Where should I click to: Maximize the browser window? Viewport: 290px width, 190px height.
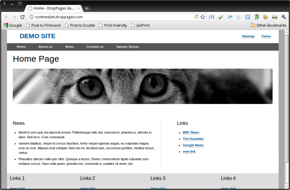pyautogui.click(x=20, y=3)
